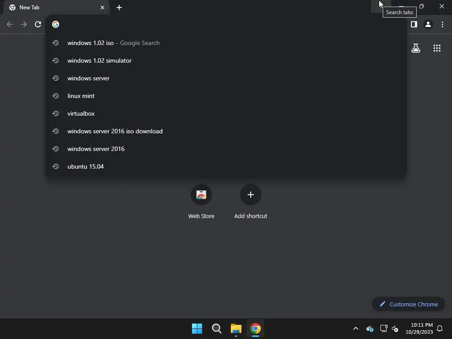Open File Explorer from taskbar
Viewport: 452px width, 339px height.
[x=236, y=328]
